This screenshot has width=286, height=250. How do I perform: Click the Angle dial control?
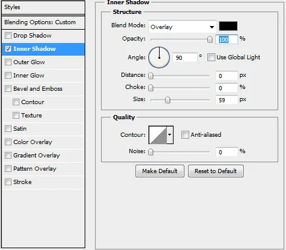tap(159, 58)
